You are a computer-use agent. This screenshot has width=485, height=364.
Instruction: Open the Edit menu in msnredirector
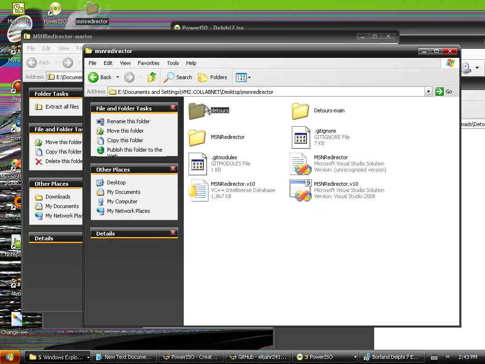[108, 63]
